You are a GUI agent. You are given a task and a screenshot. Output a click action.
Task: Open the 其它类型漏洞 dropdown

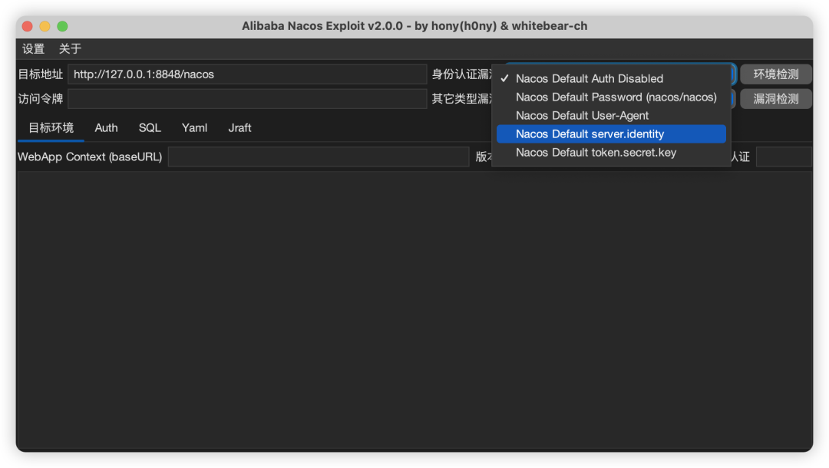point(733,99)
